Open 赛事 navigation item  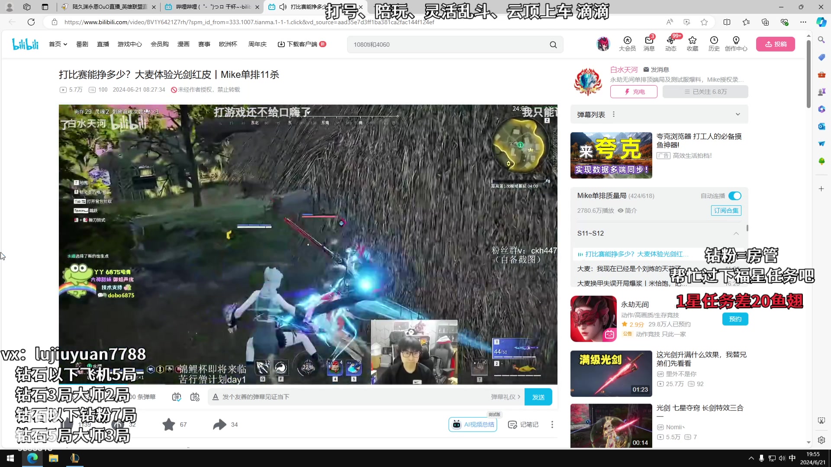point(204,44)
